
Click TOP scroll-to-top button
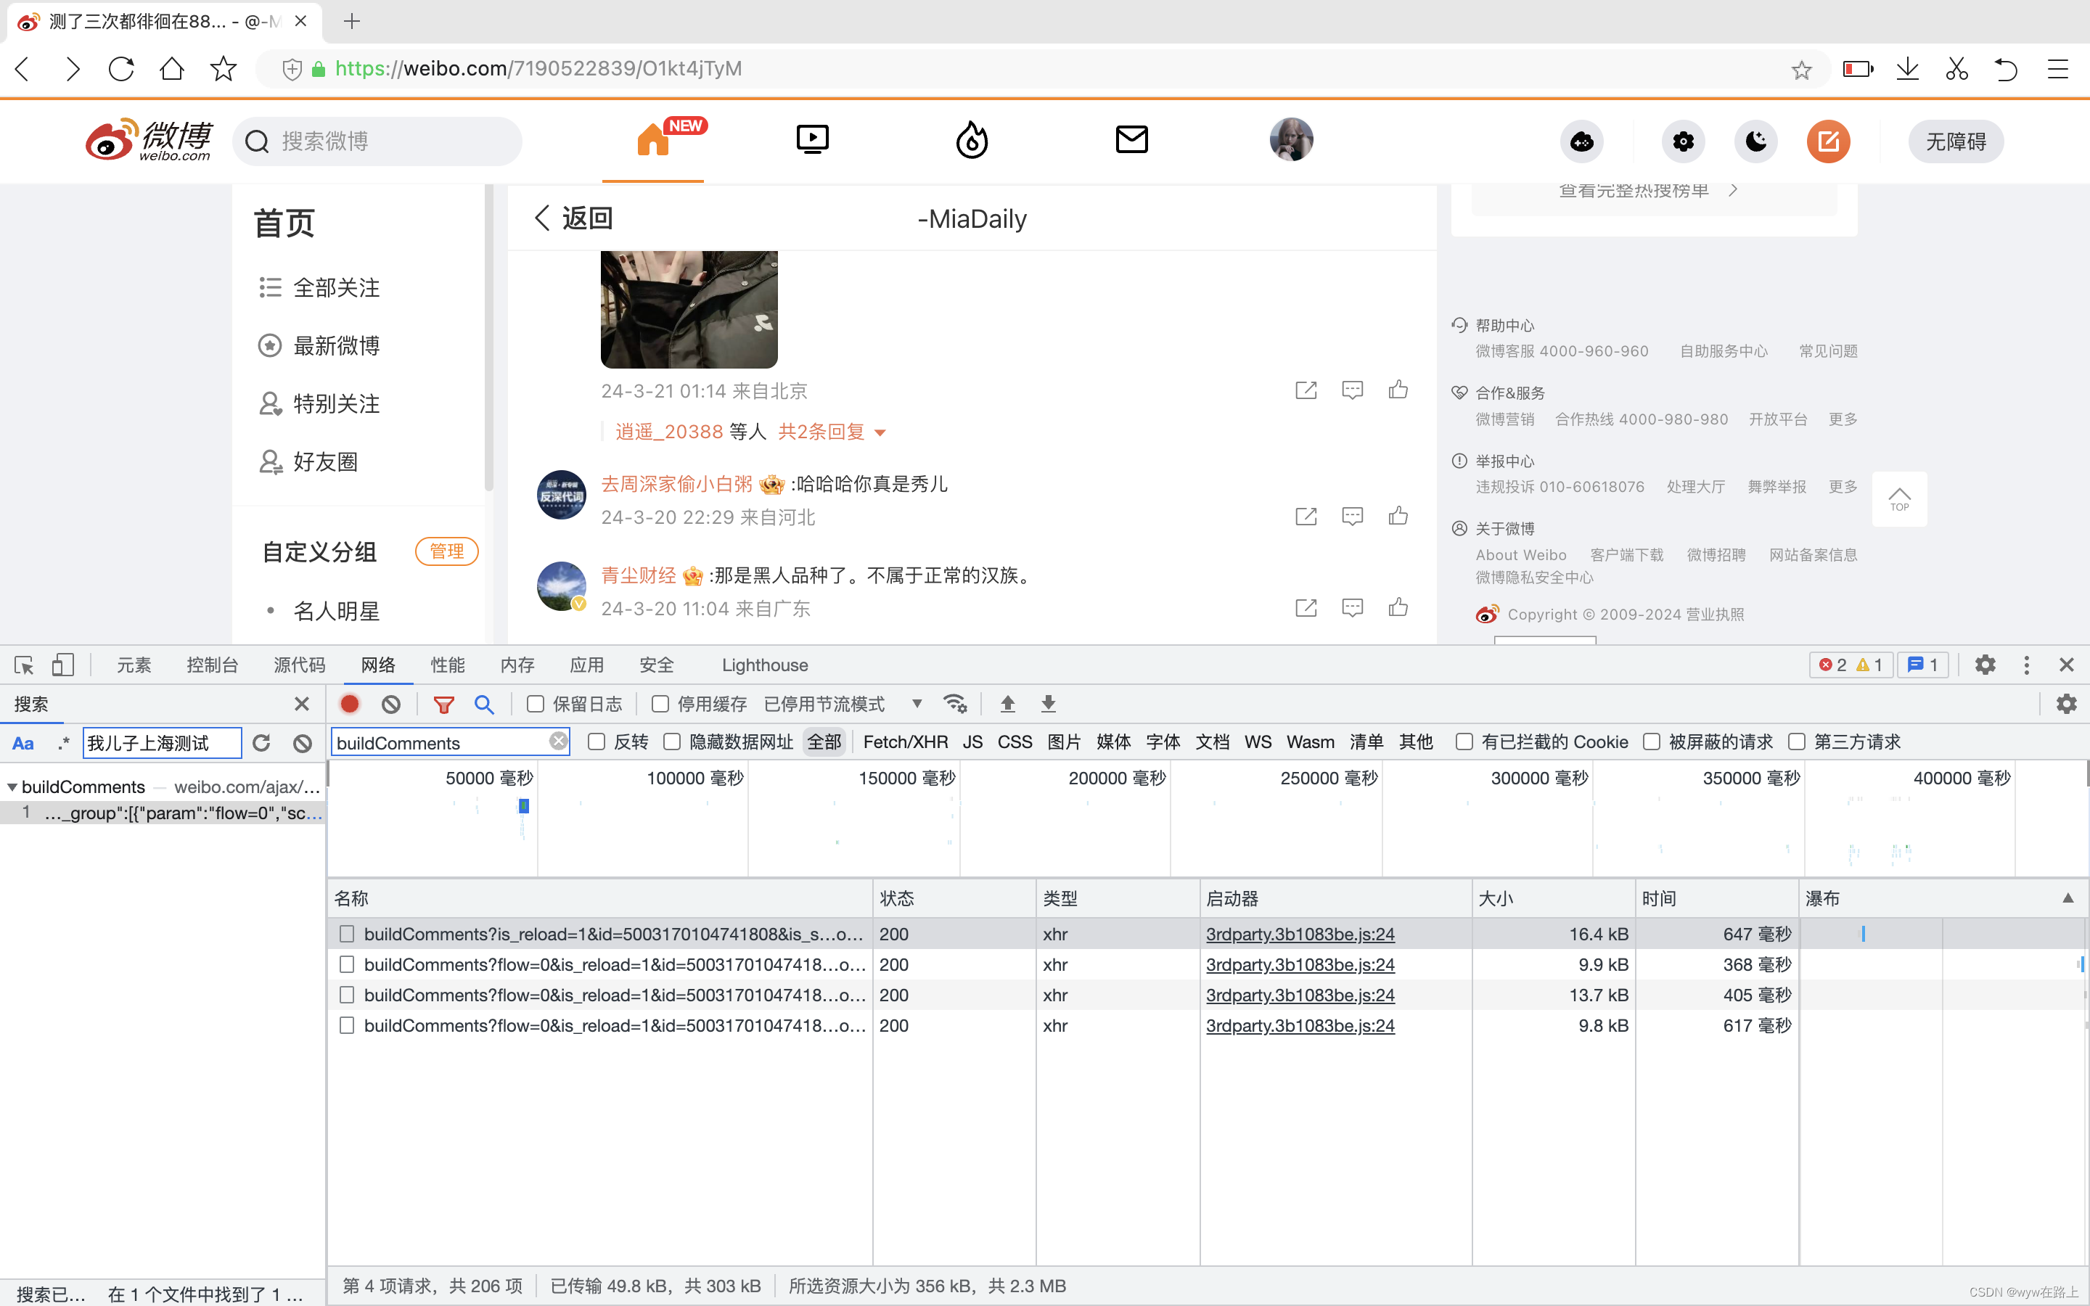(1899, 499)
